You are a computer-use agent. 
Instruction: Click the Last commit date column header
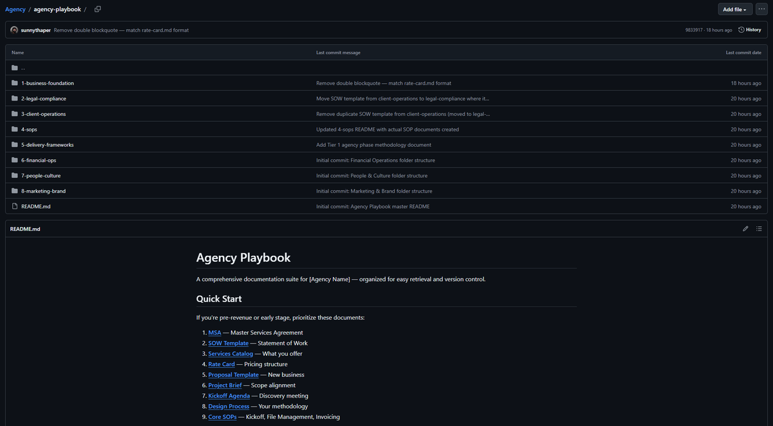pos(743,52)
